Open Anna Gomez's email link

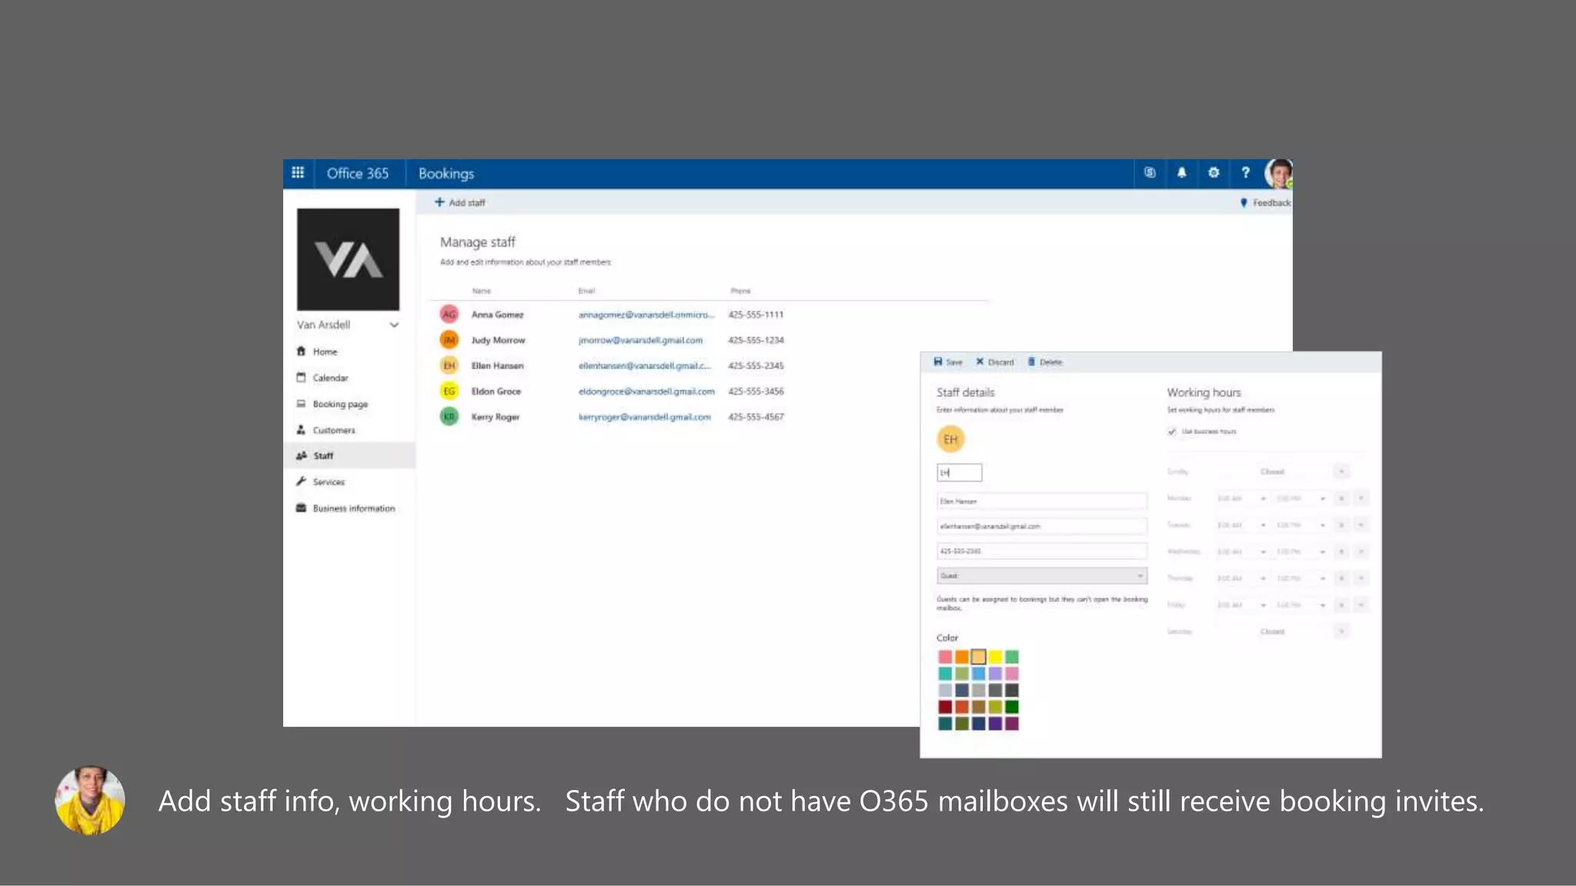tap(646, 315)
